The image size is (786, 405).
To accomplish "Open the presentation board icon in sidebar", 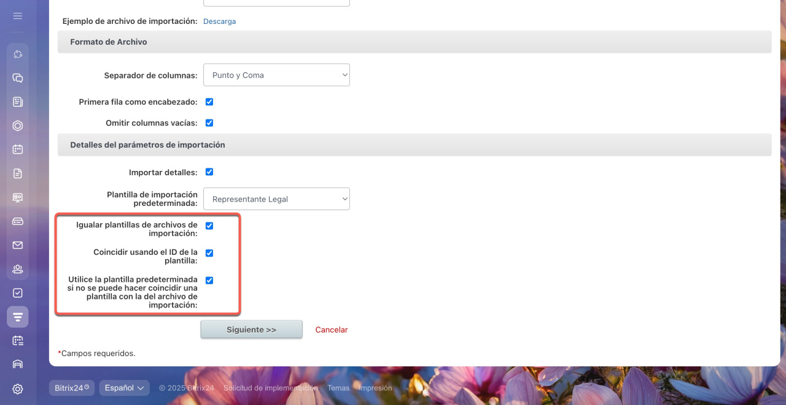I will (17, 197).
